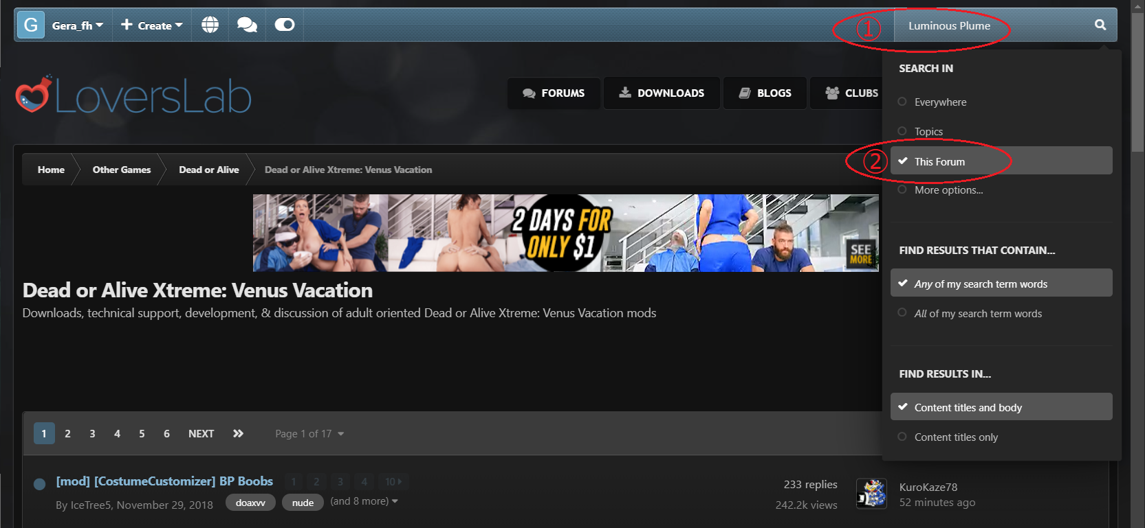This screenshot has width=1145, height=528.
Task: Open KuroKaze78's avatar thumbnail
Action: tap(871, 494)
